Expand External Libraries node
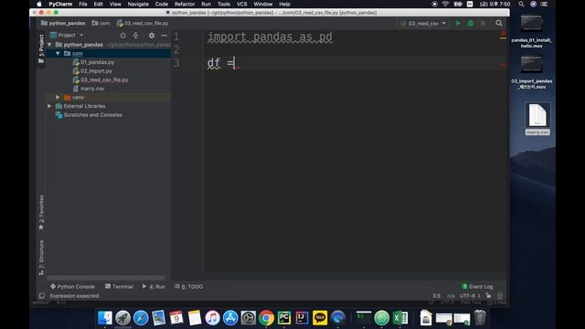The width and height of the screenshot is (585, 329). (x=49, y=106)
